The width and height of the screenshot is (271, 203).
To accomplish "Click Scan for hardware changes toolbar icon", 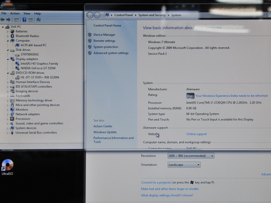I will click(38, 20).
